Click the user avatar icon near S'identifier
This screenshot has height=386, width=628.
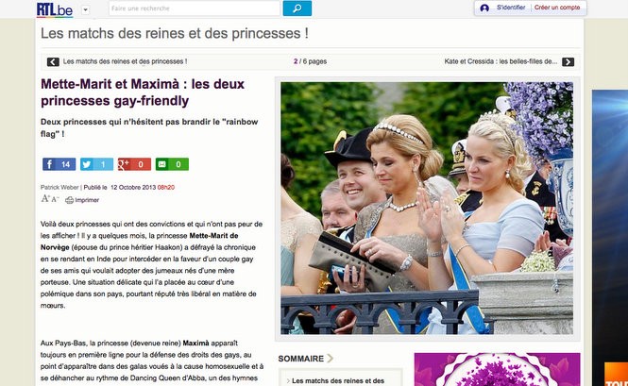click(x=484, y=8)
